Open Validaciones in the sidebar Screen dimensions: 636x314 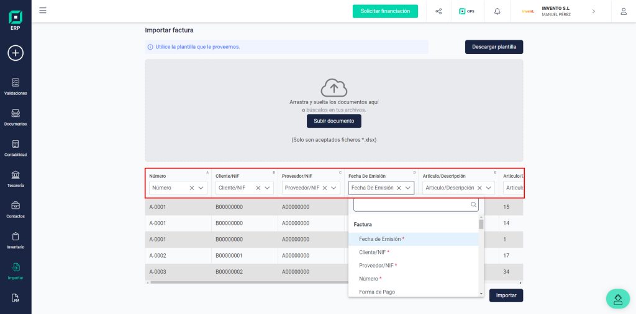click(x=16, y=87)
